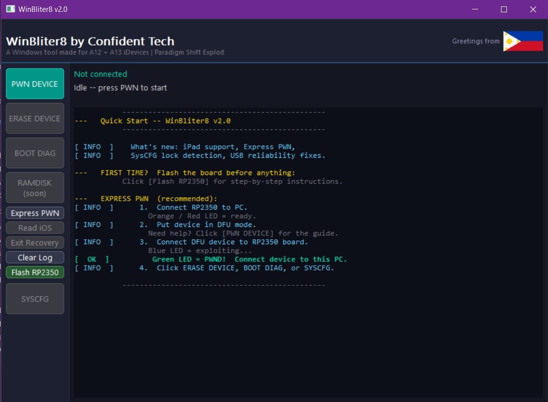Click the Philippine flag image

(x=523, y=41)
